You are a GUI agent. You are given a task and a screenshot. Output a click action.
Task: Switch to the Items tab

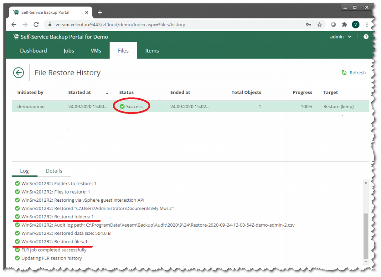[152, 50]
